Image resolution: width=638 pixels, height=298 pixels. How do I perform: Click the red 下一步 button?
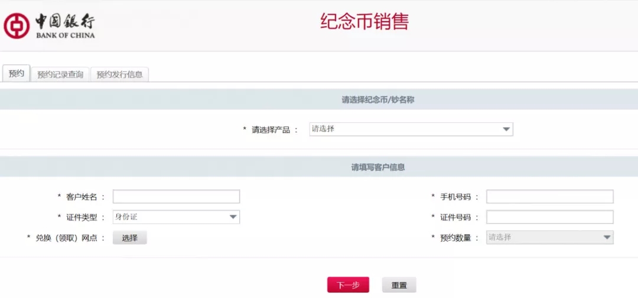coord(348,285)
